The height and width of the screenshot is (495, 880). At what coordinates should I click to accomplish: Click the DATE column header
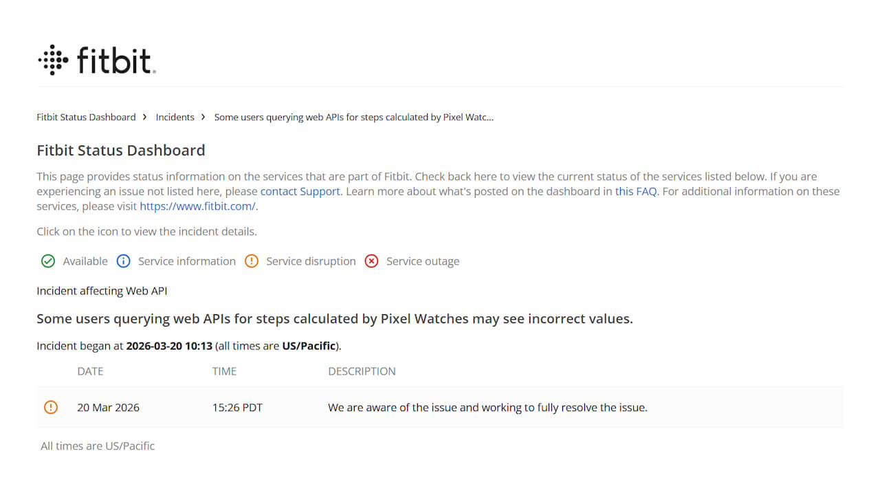90,371
